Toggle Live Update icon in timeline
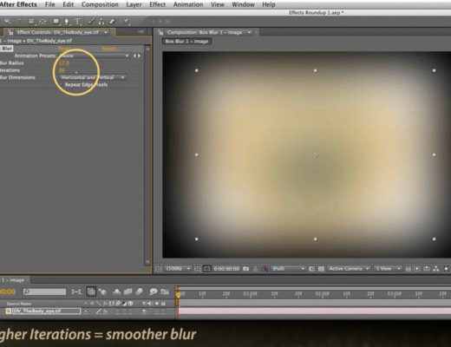This screenshot has width=451, height=347. (x=91, y=291)
